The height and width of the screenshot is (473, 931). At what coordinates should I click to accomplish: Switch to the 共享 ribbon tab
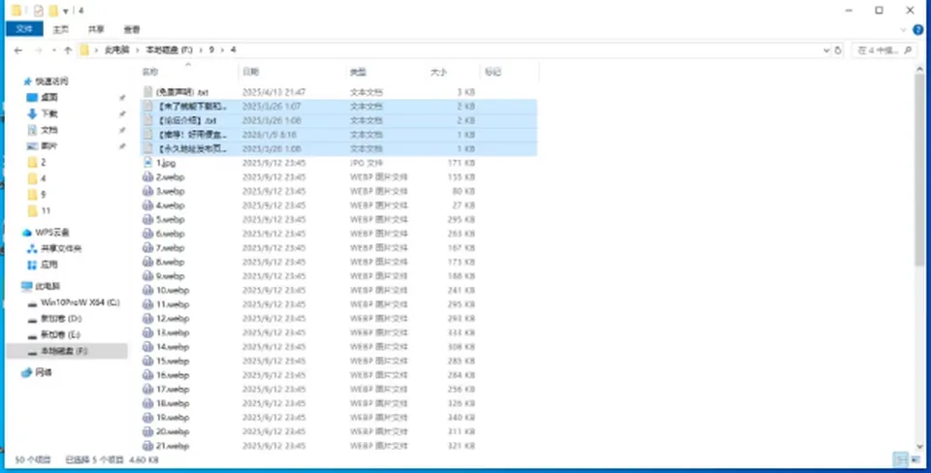[x=96, y=29]
